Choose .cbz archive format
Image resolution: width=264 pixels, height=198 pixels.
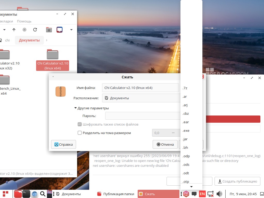[x=191, y=114]
